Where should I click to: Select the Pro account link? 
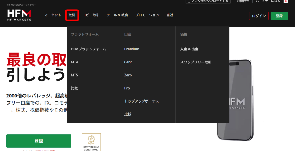(x=127, y=88)
